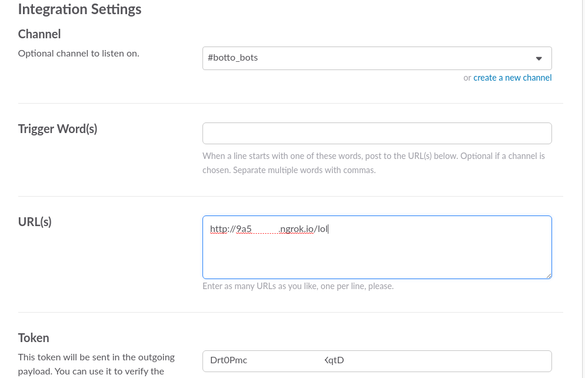Click the "Trigger Word(s)" label
The image size is (585, 378).
pyautogui.click(x=58, y=129)
